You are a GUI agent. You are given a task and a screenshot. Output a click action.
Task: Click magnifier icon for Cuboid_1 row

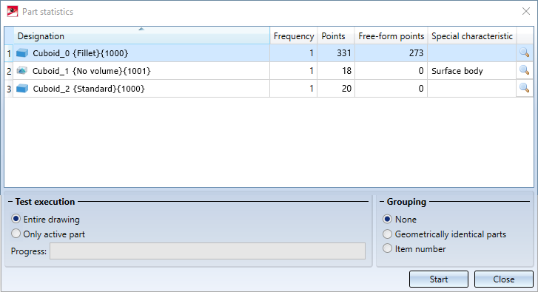pyautogui.click(x=524, y=70)
